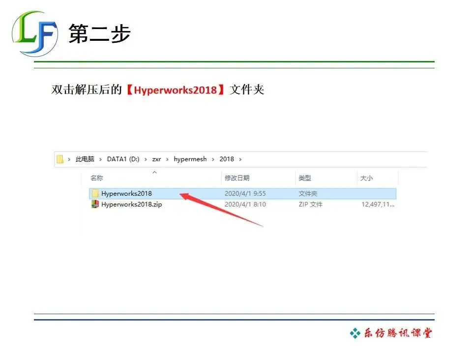Expand the chevron after zxr
Image resolution: width=472 pixels, height=354 pixels.
coord(167,159)
